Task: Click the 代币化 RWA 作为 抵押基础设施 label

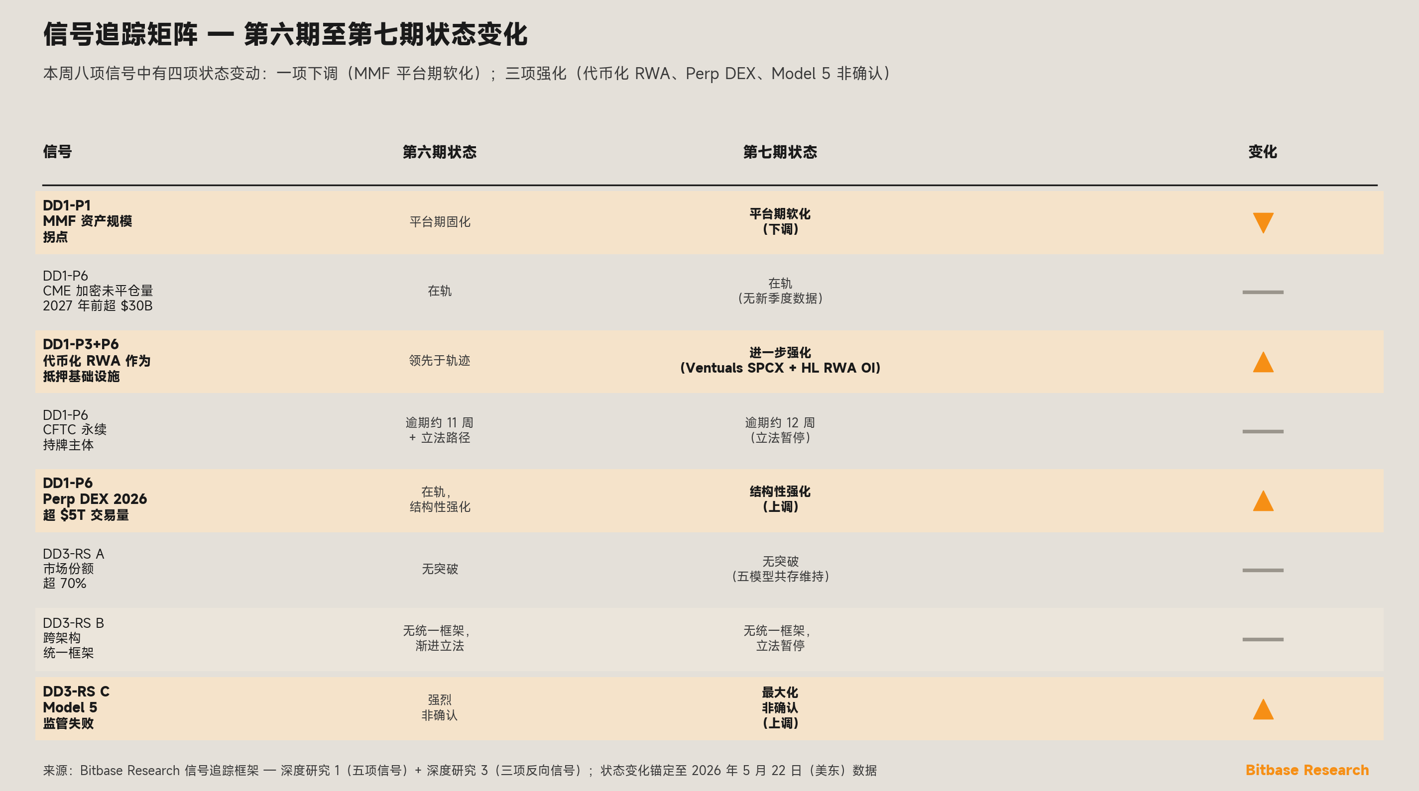Action: 97,361
